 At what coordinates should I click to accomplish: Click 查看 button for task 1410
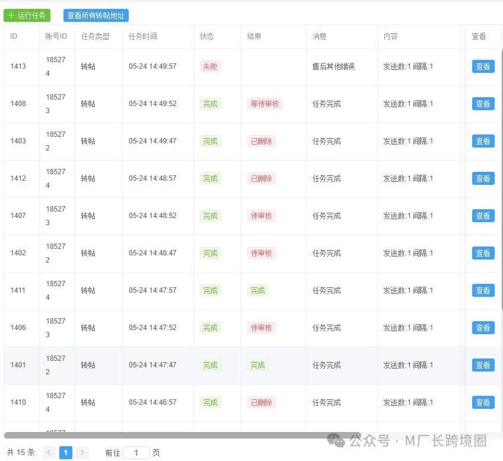point(483,402)
